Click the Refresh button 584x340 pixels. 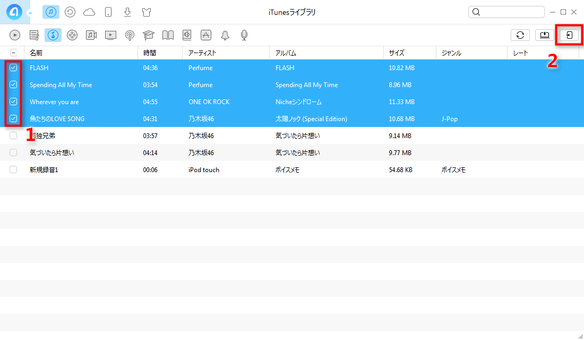(520, 35)
